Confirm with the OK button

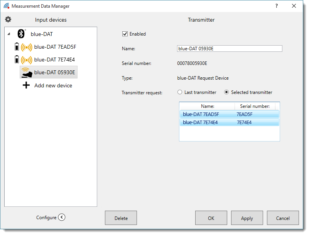(211, 218)
